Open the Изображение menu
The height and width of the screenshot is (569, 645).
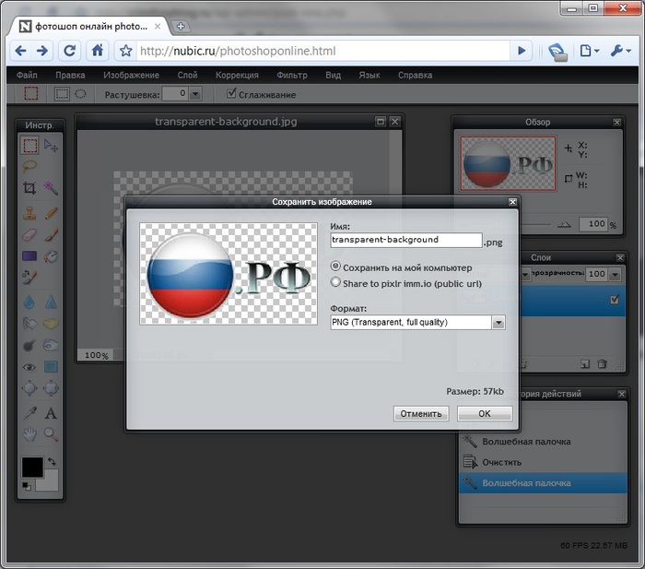pyautogui.click(x=131, y=76)
